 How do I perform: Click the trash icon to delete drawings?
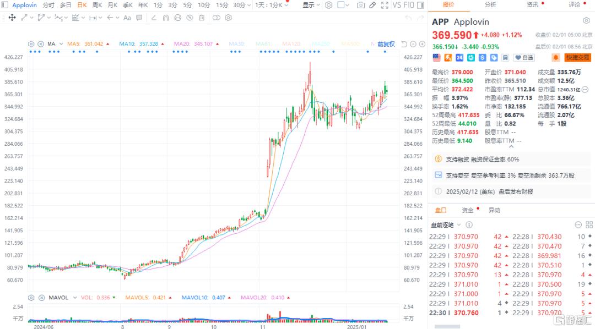click(202, 18)
